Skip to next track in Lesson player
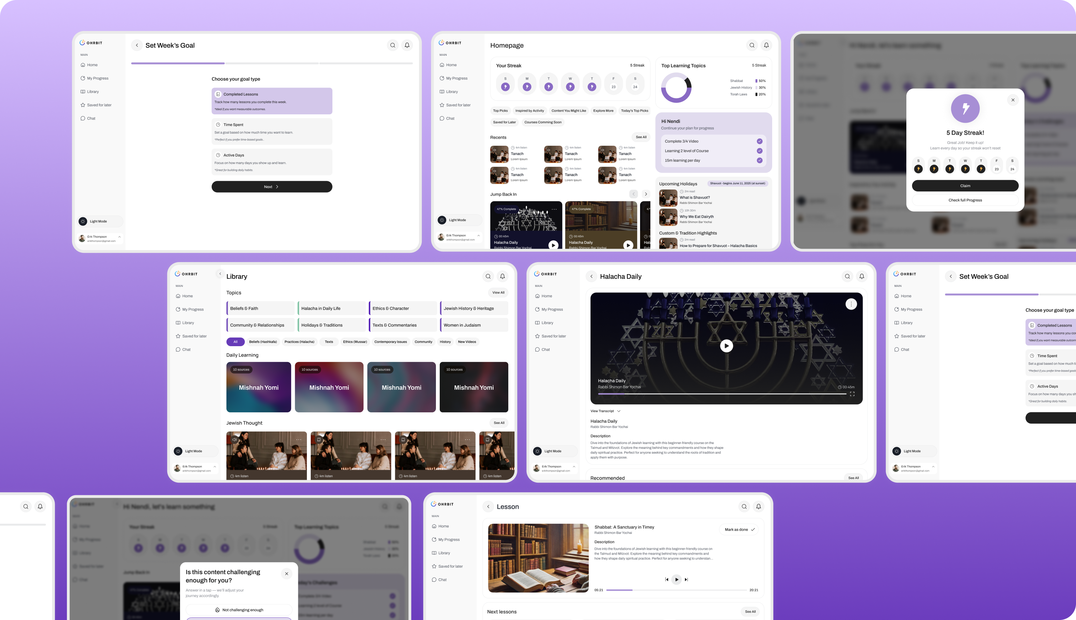1076x620 pixels. coord(686,580)
